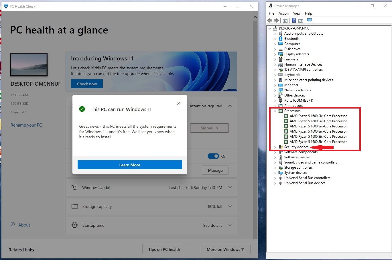Image resolution: width=392 pixels, height=260 pixels.
Task: Close the 'This PC can run Windows 11' dialog
Action: pos(178,104)
